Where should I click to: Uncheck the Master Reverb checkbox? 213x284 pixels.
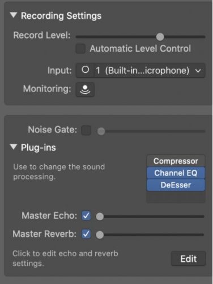pyautogui.click(x=86, y=234)
